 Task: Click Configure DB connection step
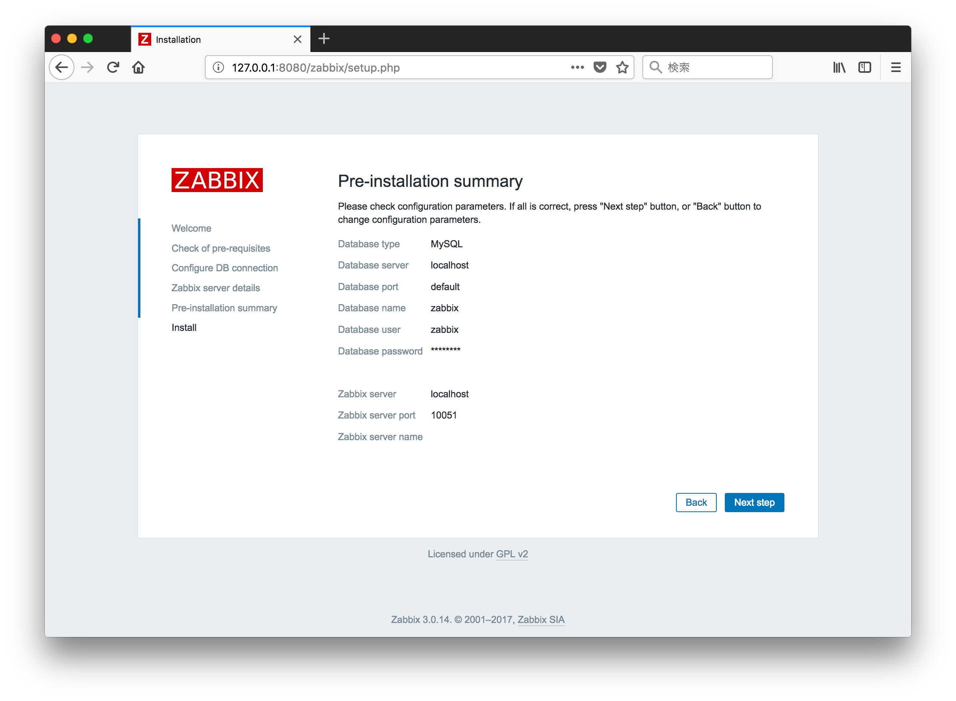(x=225, y=268)
